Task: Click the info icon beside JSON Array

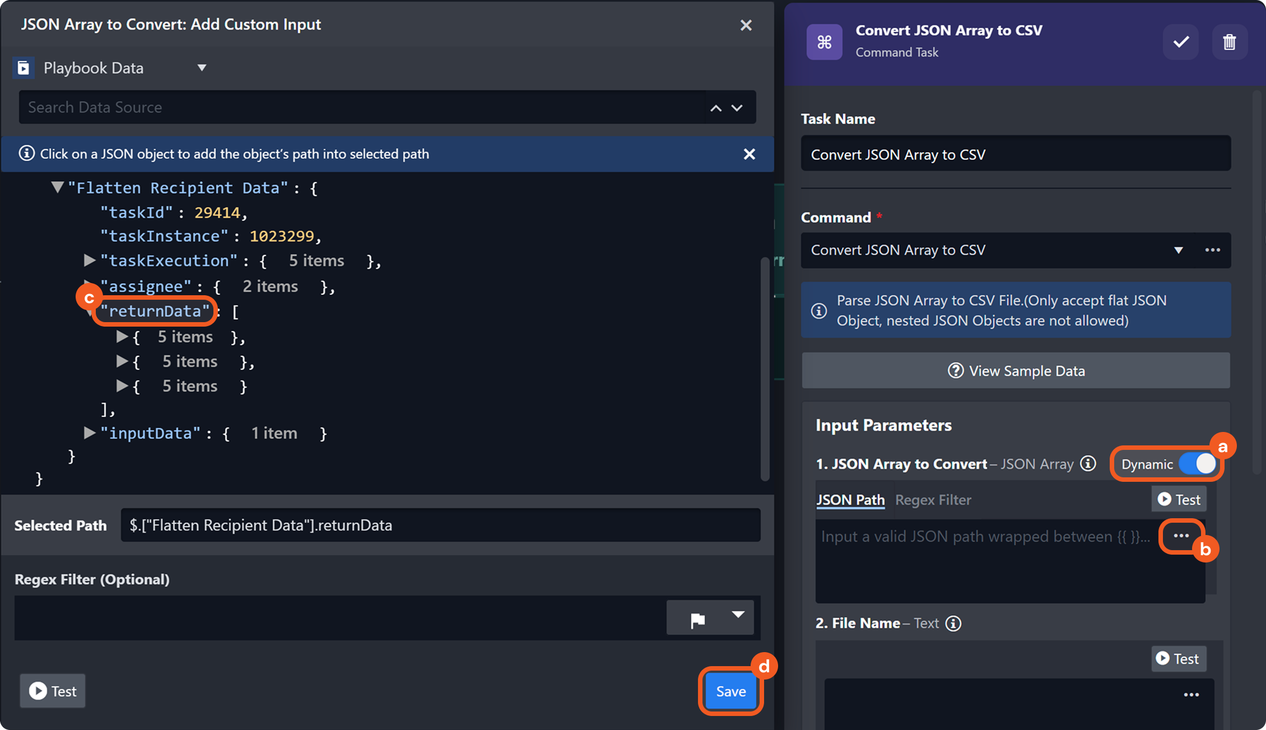Action: (1088, 463)
